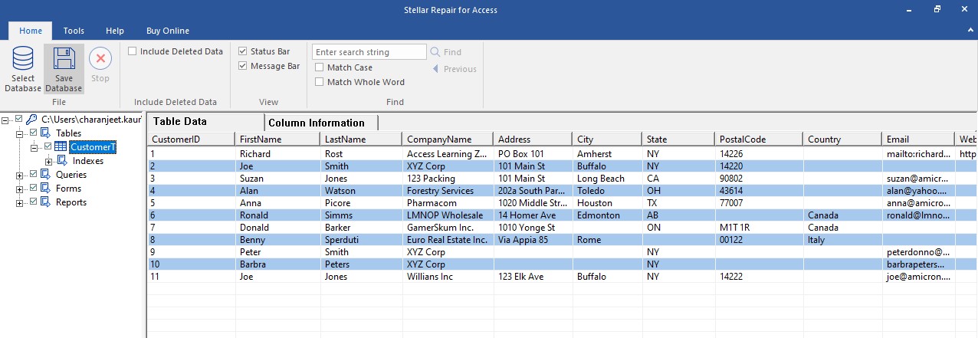Expand the Indexes tree node
This screenshot has width=978, height=338.
pyautogui.click(x=49, y=161)
